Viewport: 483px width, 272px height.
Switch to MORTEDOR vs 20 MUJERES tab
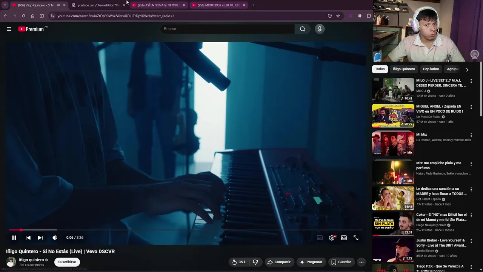(218, 5)
